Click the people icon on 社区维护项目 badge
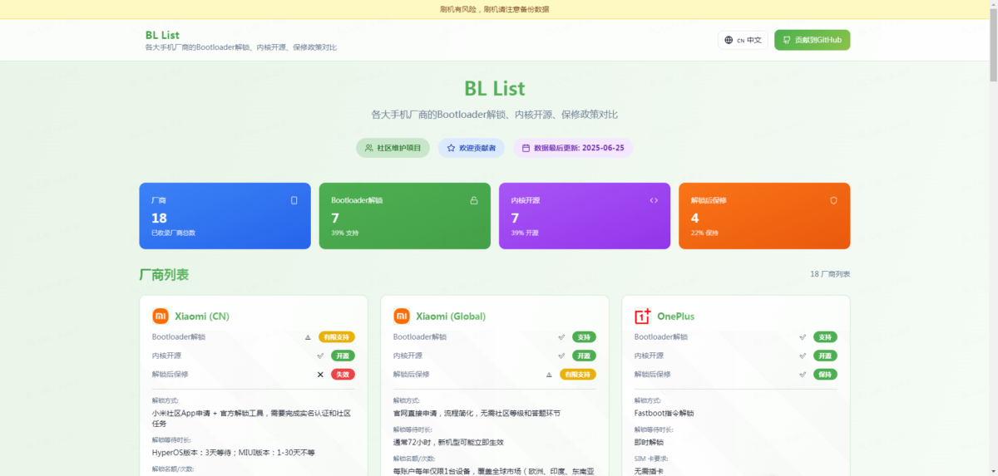998x476 pixels. click(368, 148)
